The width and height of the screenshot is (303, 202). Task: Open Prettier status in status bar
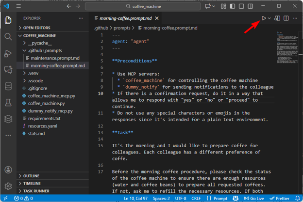coord(279,198)
